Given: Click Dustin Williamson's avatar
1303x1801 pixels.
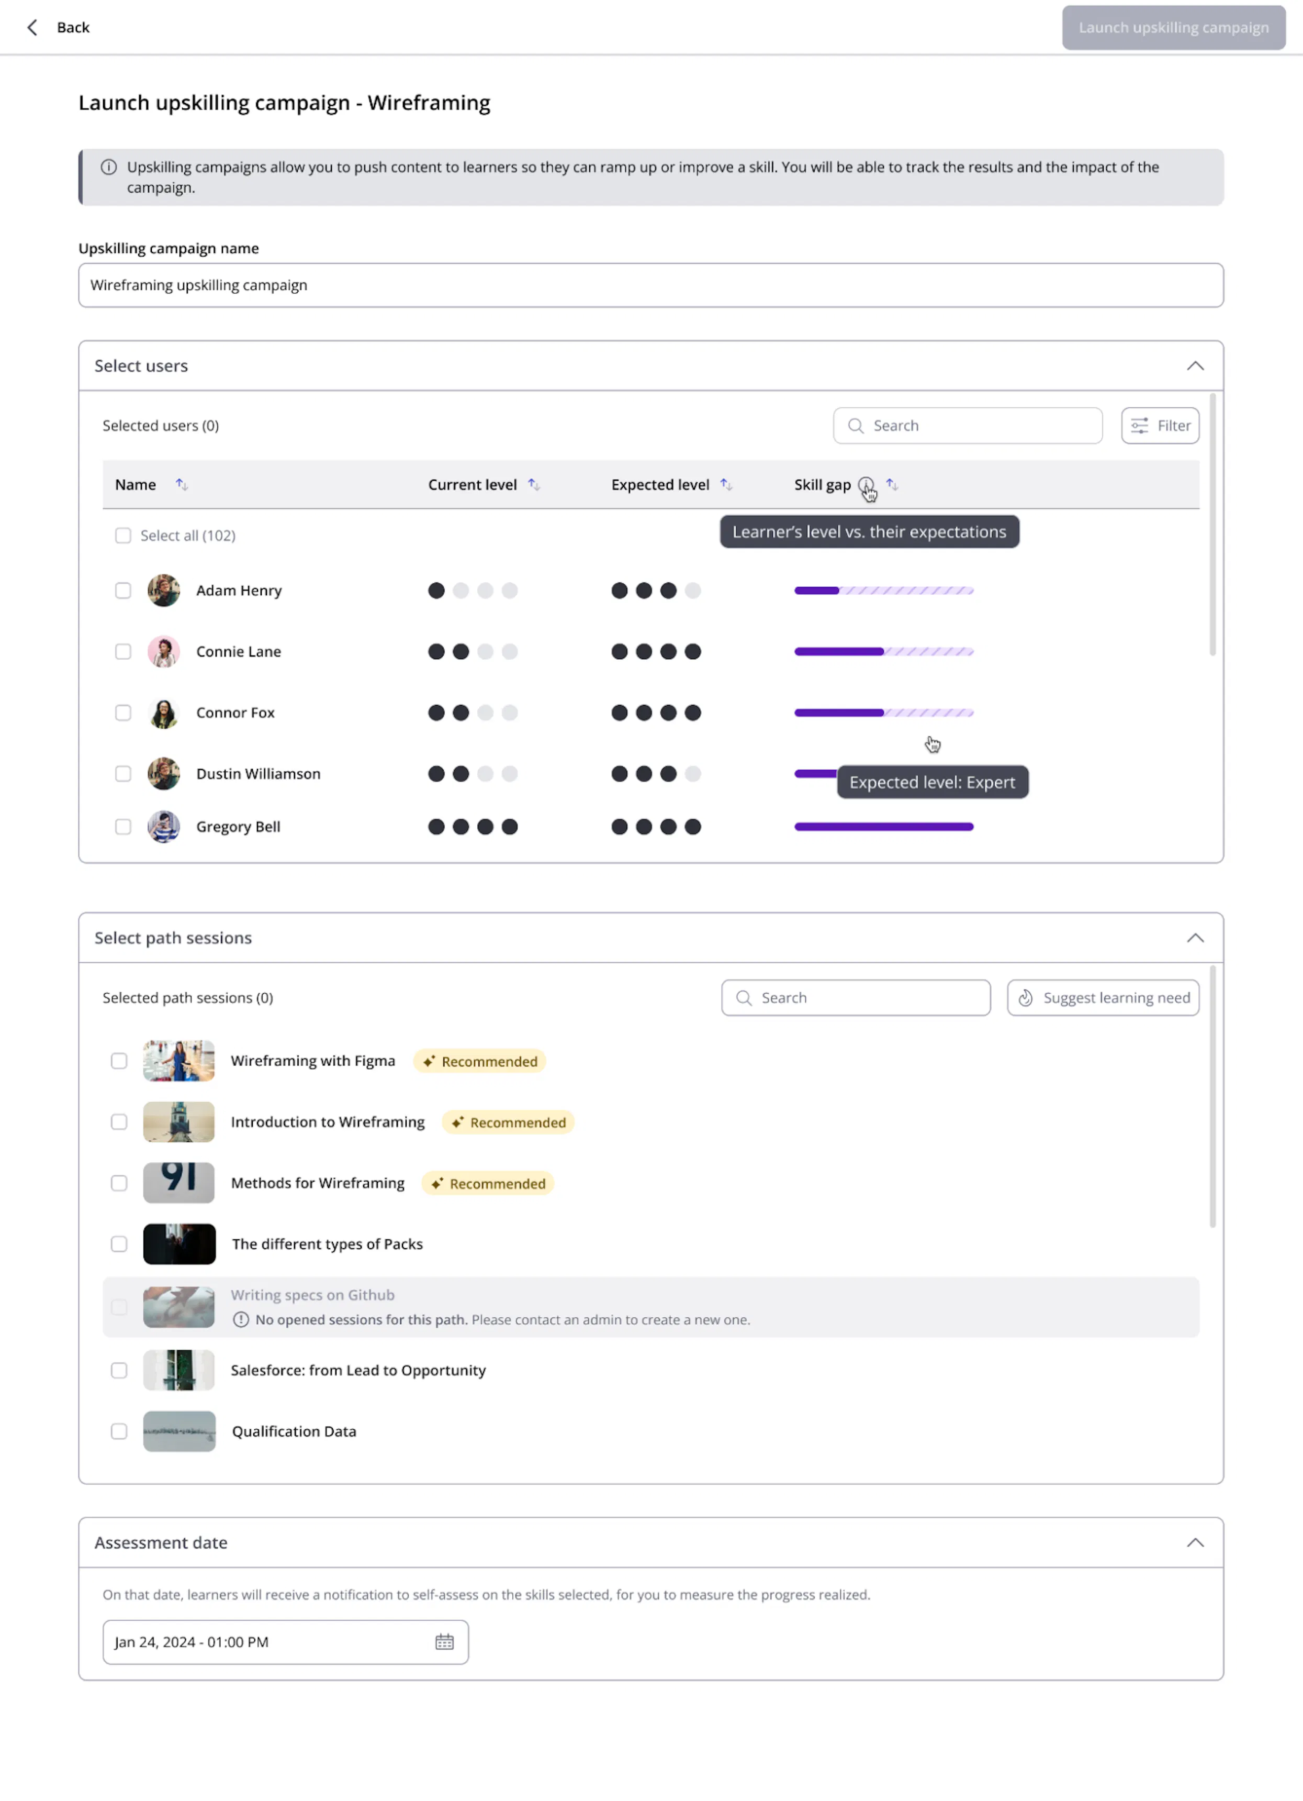Looking at the screenshot, I should pyautogui.click(x=163, y=773).
